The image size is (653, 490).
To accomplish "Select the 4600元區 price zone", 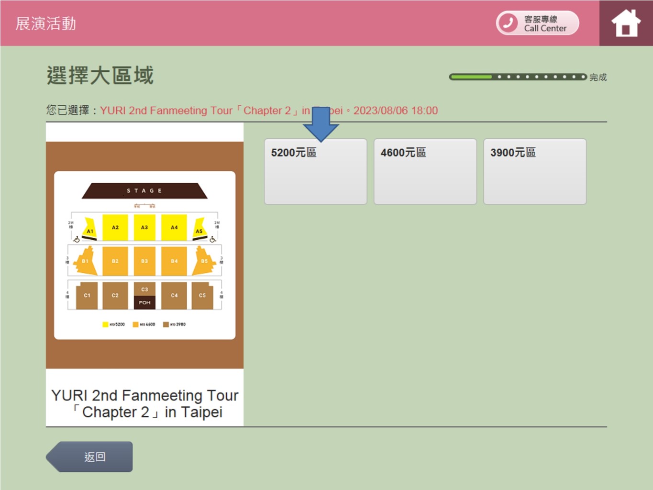I will coord(425,171).
